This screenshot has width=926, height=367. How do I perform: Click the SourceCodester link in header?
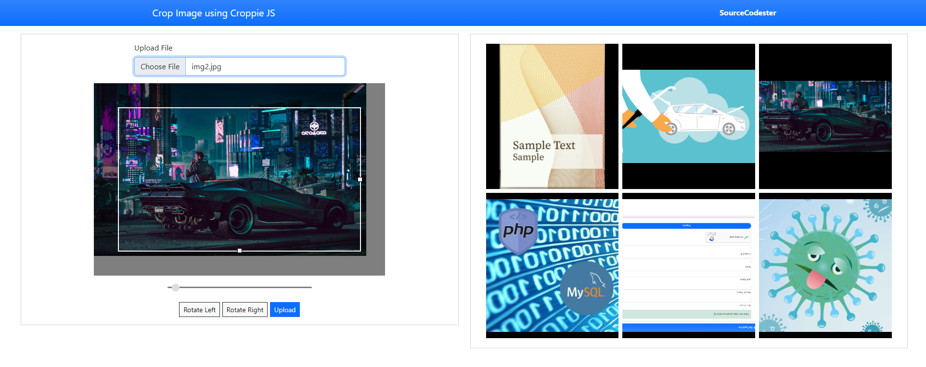point(747,13)
